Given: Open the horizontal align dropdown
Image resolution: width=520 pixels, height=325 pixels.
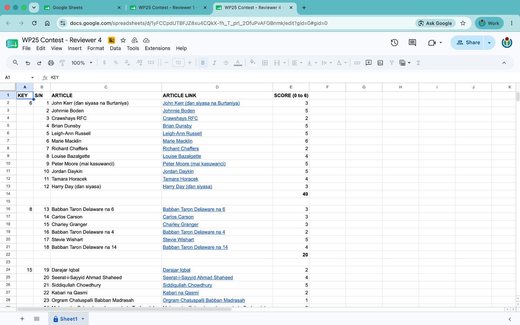Looking at the screenshot, I should click(x=297, y=63).
